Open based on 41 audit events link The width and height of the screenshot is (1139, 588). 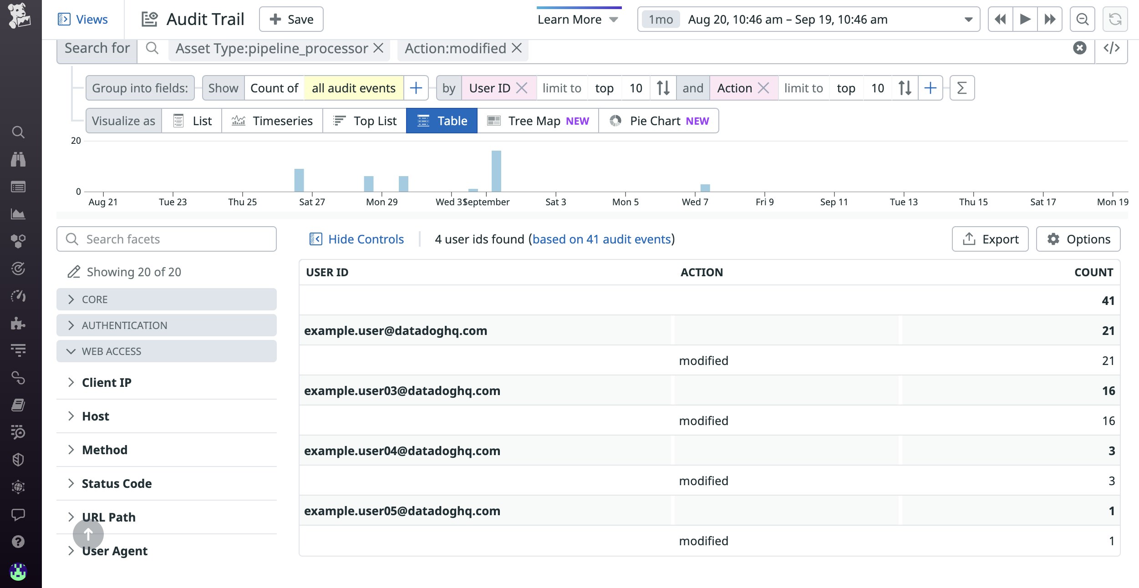coord(601,239)
